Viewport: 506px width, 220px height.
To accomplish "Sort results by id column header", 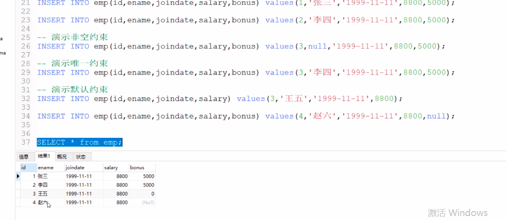I will [x=29, y=167].
